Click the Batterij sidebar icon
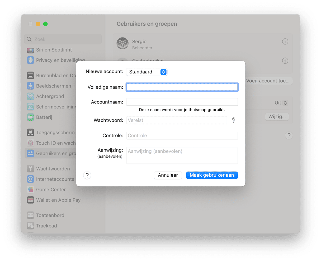The width and height of the screenshot is (321, 261). point(31,117)
